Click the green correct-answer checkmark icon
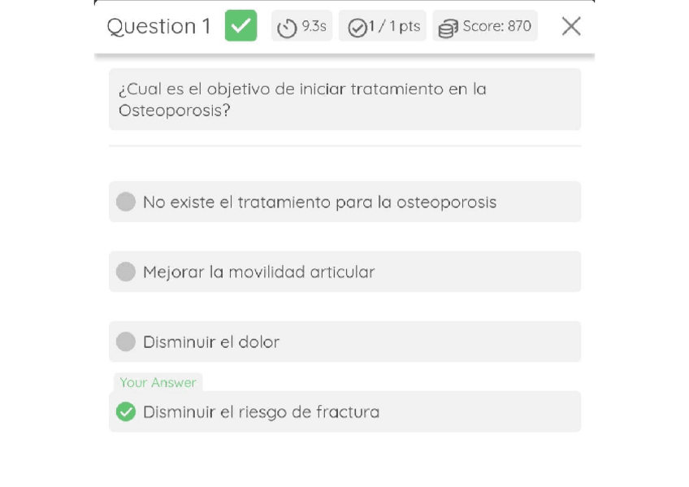 (x=240, y=26)
